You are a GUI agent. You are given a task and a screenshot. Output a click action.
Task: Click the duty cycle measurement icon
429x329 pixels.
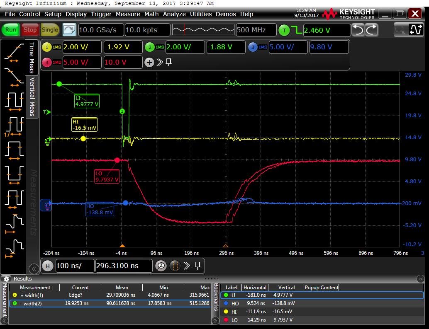pos(14,199)
